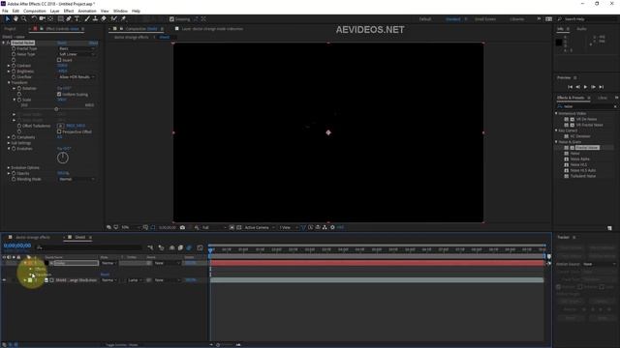
Task: Toggle the Invert checkbox
Action: pyautogui.click(x=59, y=60)
